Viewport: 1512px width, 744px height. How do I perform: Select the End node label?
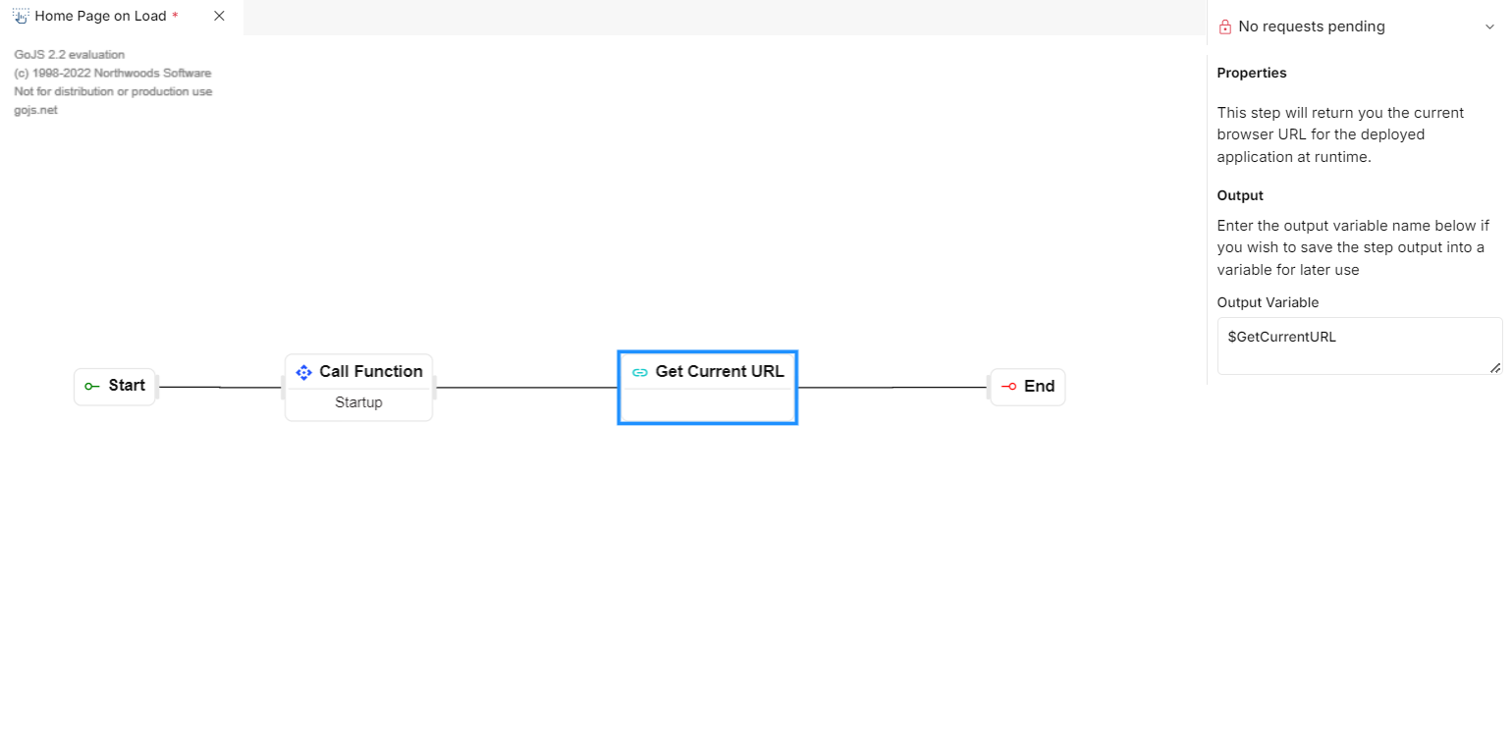[1039, 386]
